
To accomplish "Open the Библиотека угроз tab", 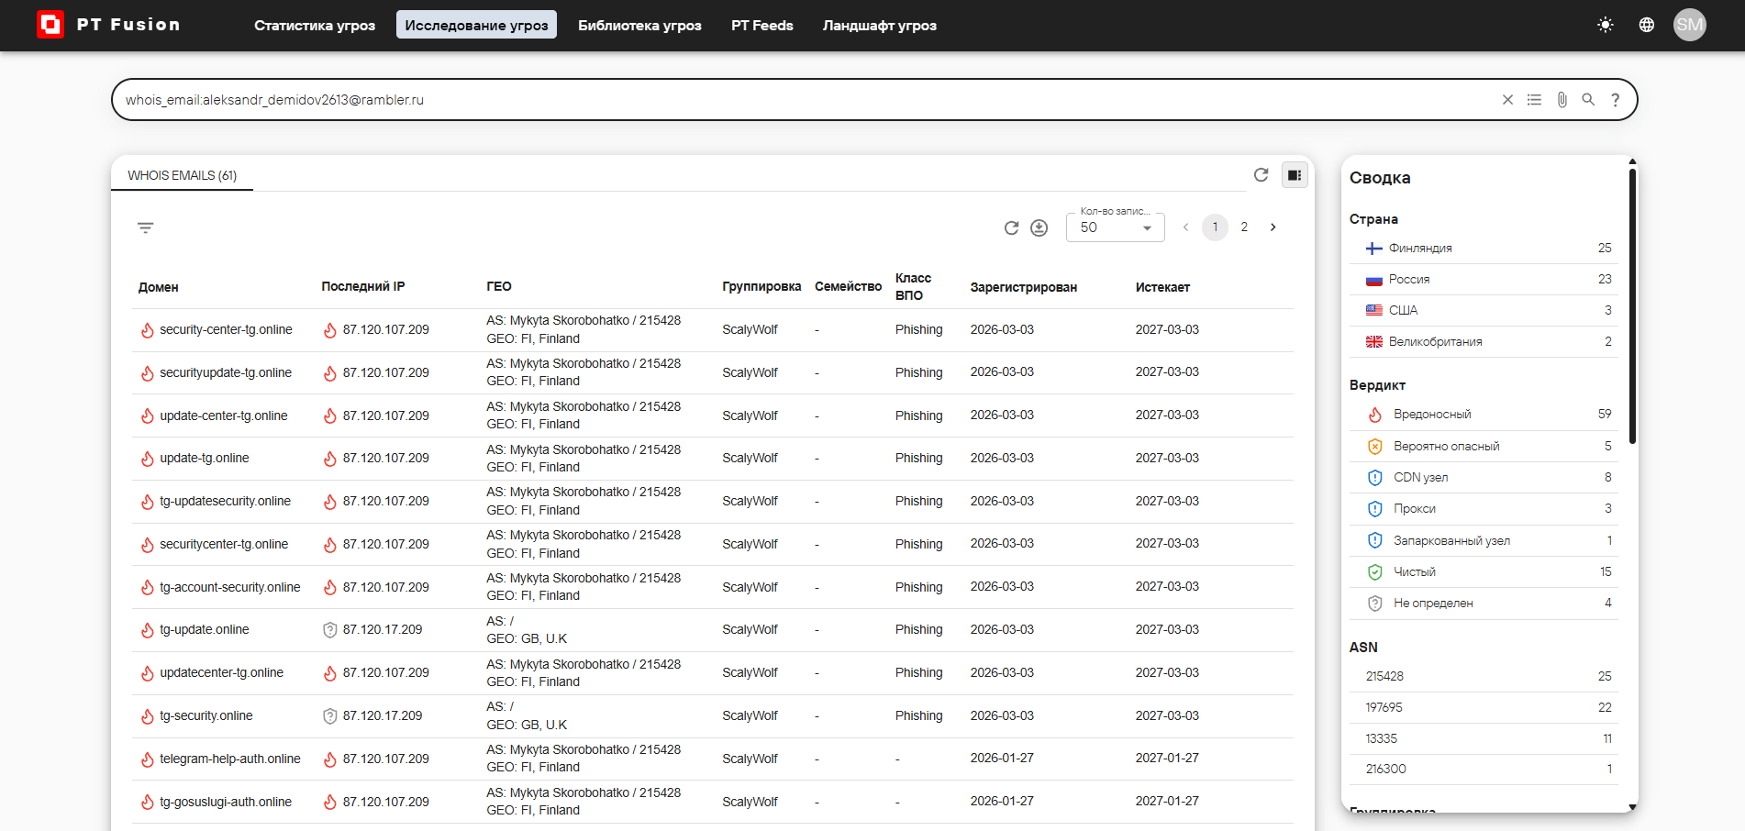I will [x=639, y=25].
